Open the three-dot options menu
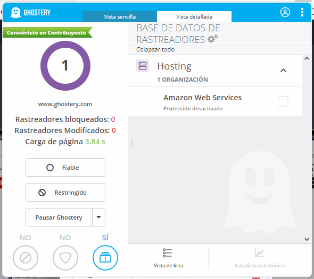This screenshot has height=279, width=314. (302, 12)
